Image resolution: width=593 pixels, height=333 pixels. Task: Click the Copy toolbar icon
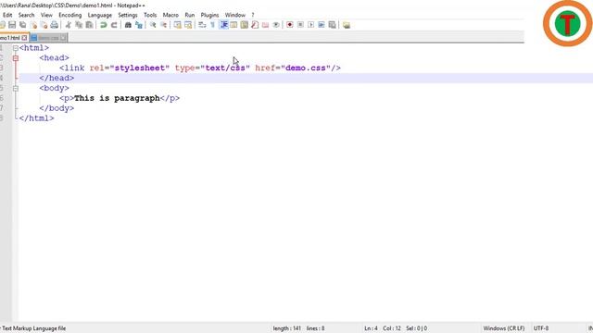pyautogui.click(x=79, y=25)
